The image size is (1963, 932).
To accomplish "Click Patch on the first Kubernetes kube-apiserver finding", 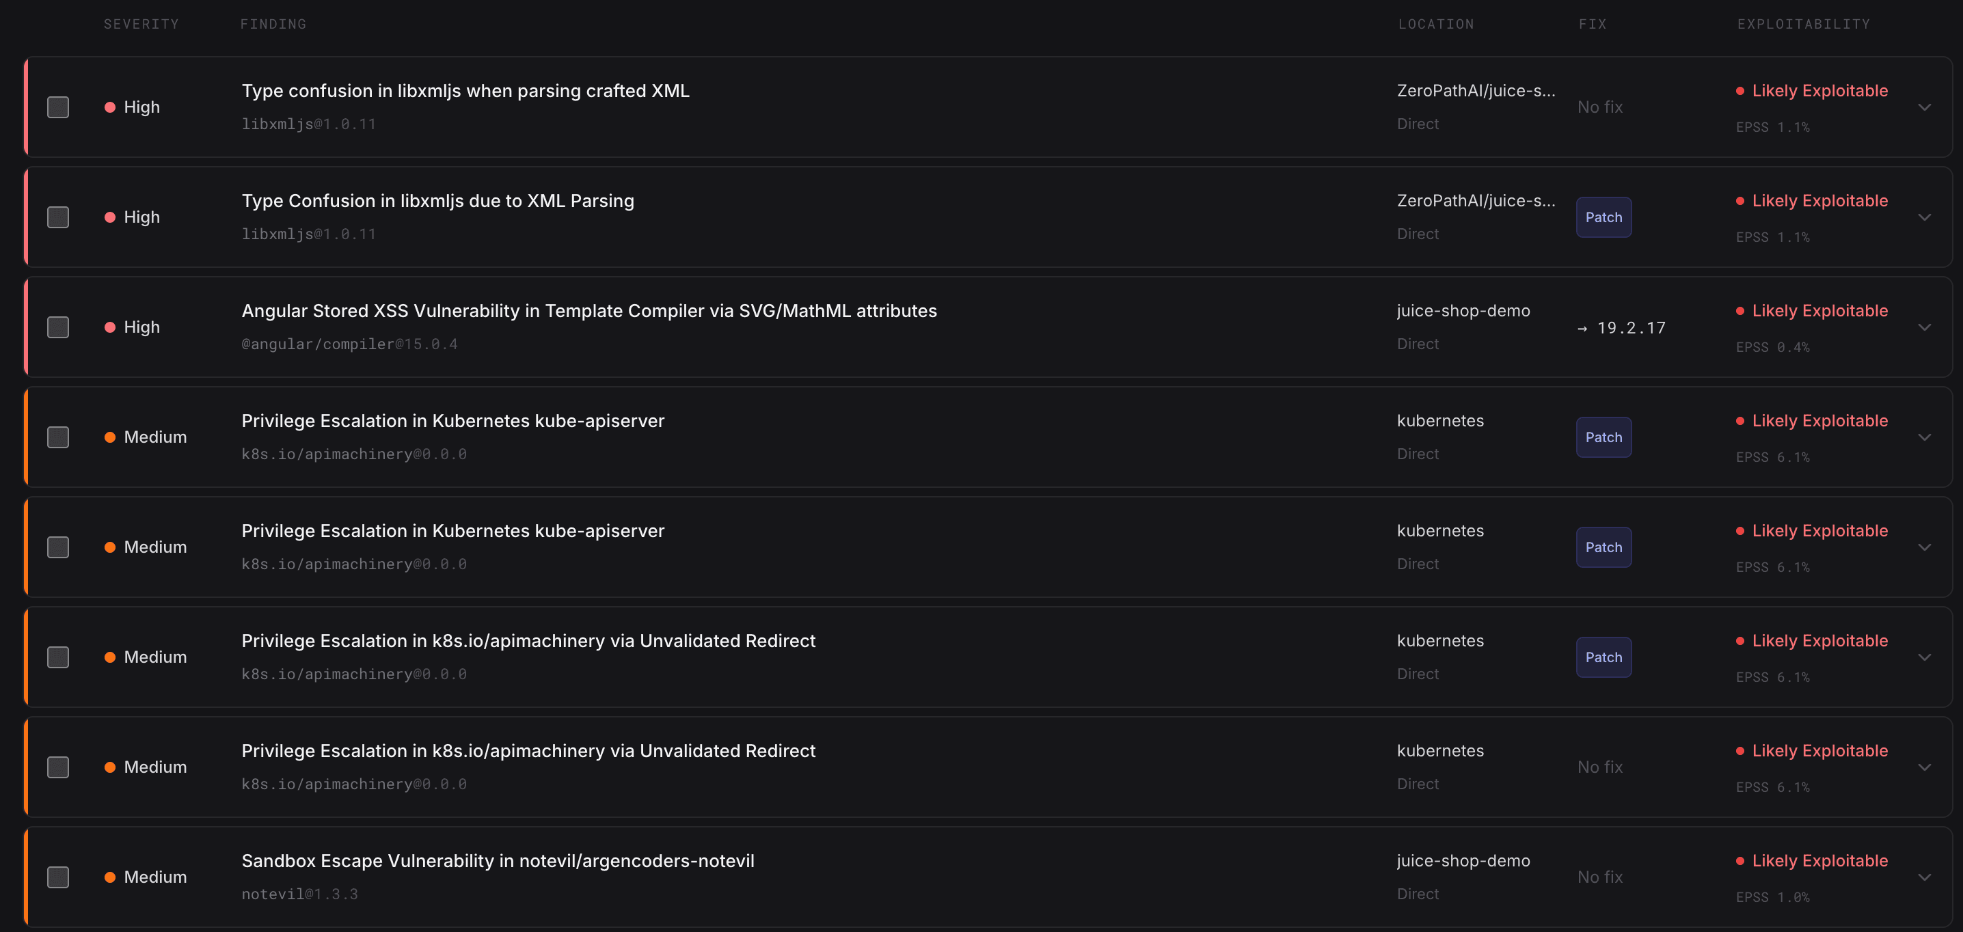I will (1603, 437).
